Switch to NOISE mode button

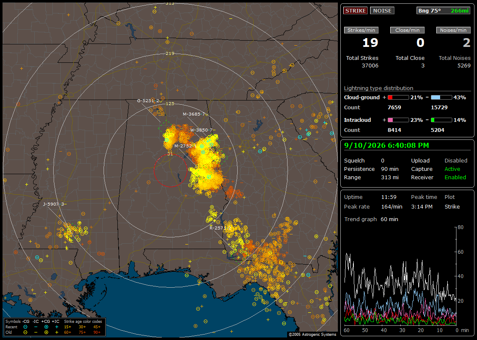(382, 10)
